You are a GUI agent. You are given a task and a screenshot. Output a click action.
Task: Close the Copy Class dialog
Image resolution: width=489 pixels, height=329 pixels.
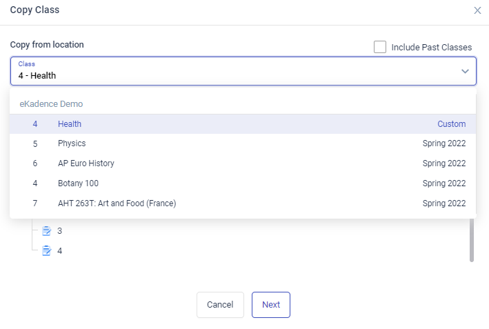[477, 10]
